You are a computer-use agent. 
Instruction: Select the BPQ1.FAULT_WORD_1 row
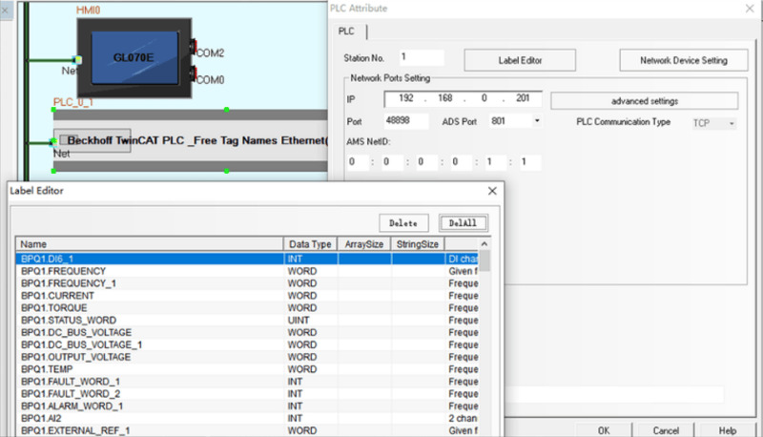[x=247, y=382]
